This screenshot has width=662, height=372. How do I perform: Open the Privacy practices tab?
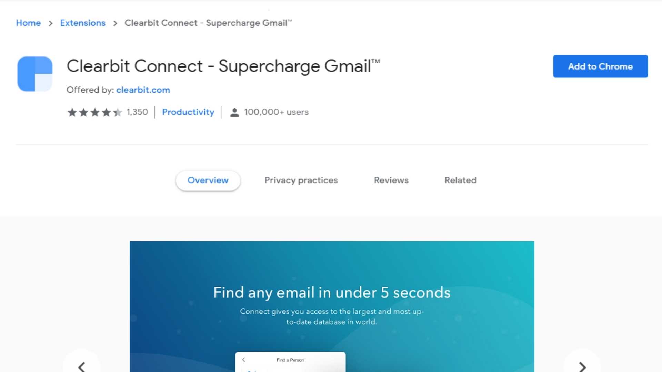(301, 180)
